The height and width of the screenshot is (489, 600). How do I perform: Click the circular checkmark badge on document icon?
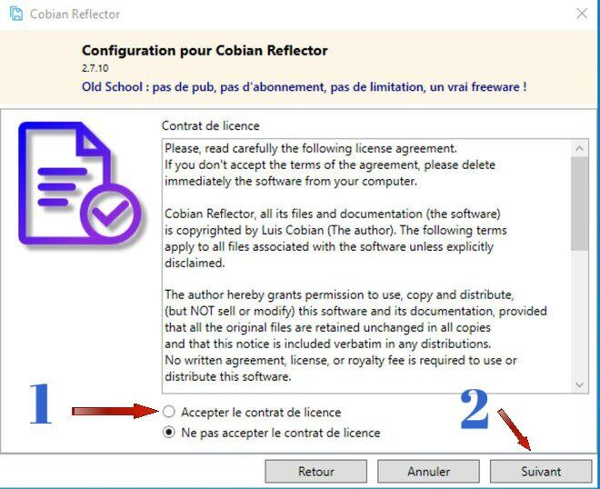[111, 214]
